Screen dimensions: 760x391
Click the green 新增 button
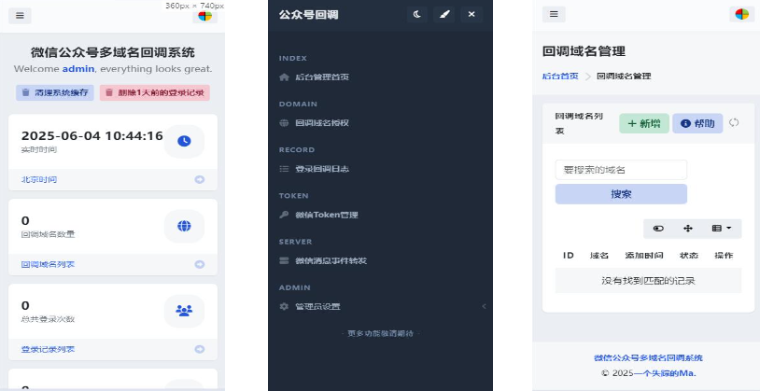(x=644, y=123)
